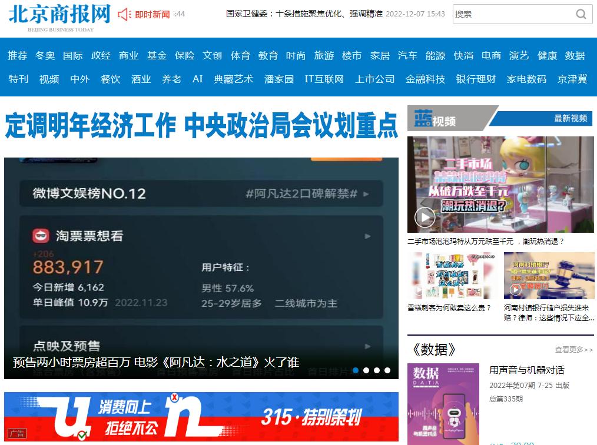
Task: Select the 酒业 nav item
Action: click(141, 79)
